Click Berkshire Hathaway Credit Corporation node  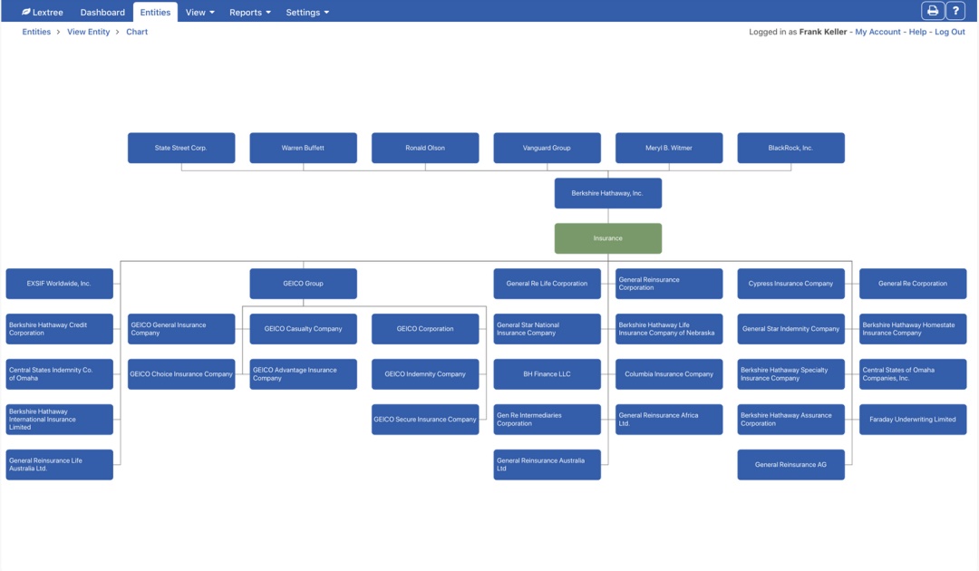click(x=59, y=329)
